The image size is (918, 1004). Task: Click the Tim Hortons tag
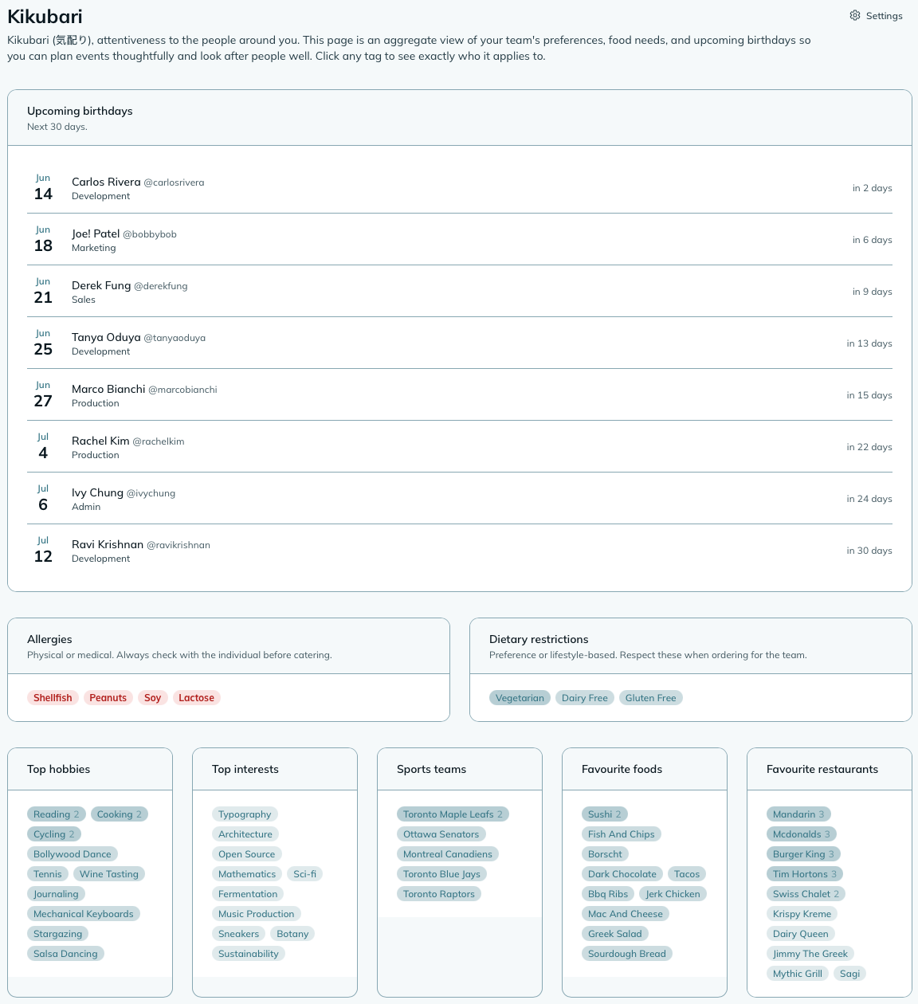[805, 874]
